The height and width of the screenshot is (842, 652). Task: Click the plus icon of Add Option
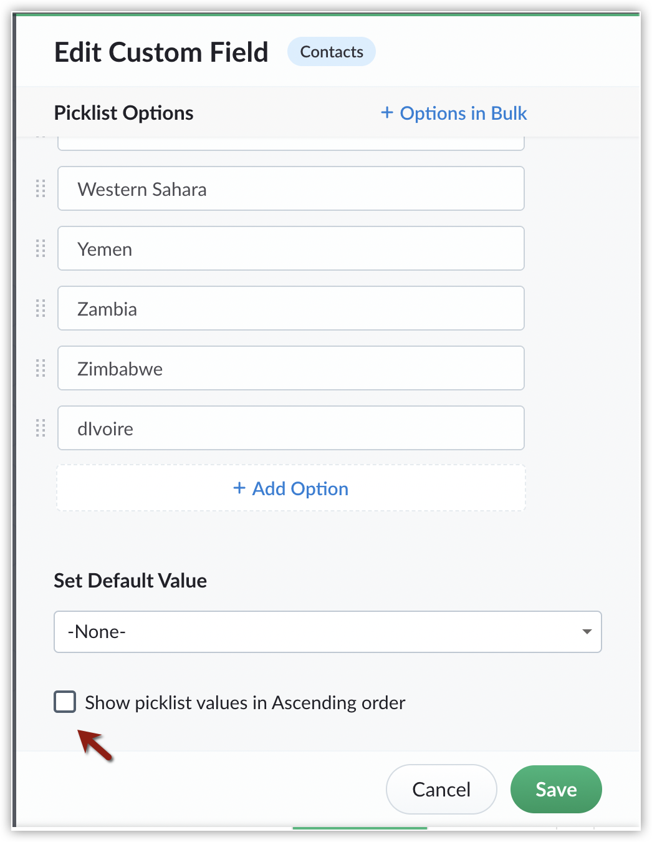[x=239, y=488]
